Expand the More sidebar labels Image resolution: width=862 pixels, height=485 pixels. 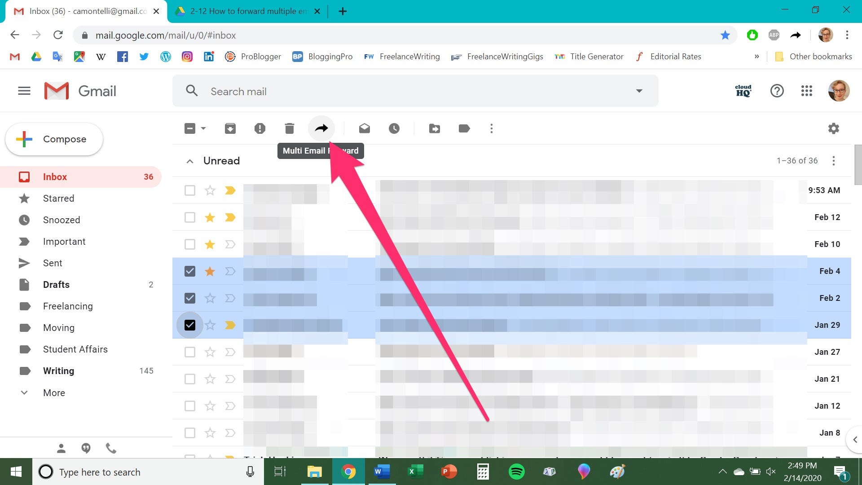[x=54, y=392]
